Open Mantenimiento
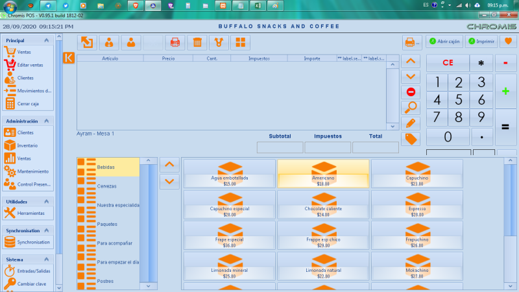Image resolution: width=519 pixels, height=292 pixels. pyautogui.click(x=28, y=171)
